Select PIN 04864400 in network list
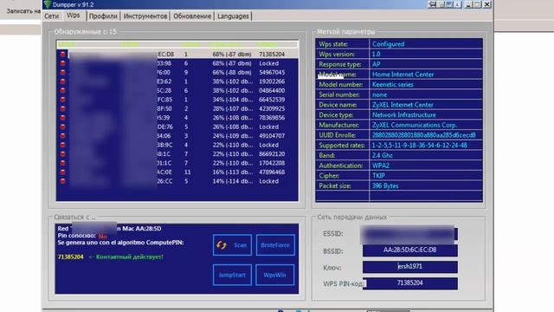This screenshot has height=312, width=554. pos(272,90)
